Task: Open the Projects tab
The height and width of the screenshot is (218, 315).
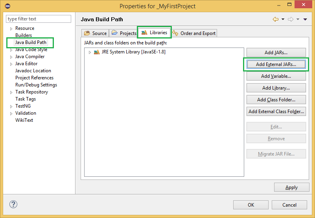Action: point(124,33)
